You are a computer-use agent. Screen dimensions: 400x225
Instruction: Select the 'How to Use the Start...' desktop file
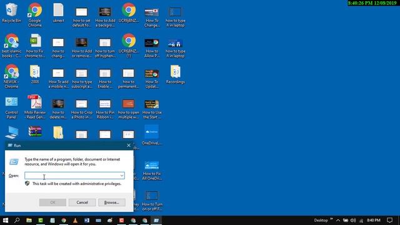click(x=152, y=109)
